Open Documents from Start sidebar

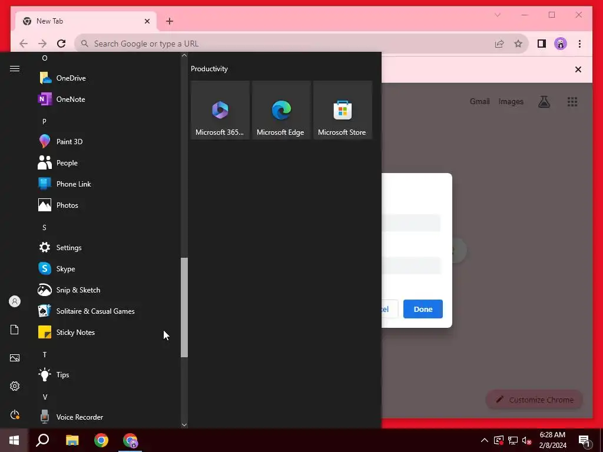[15, 330]
